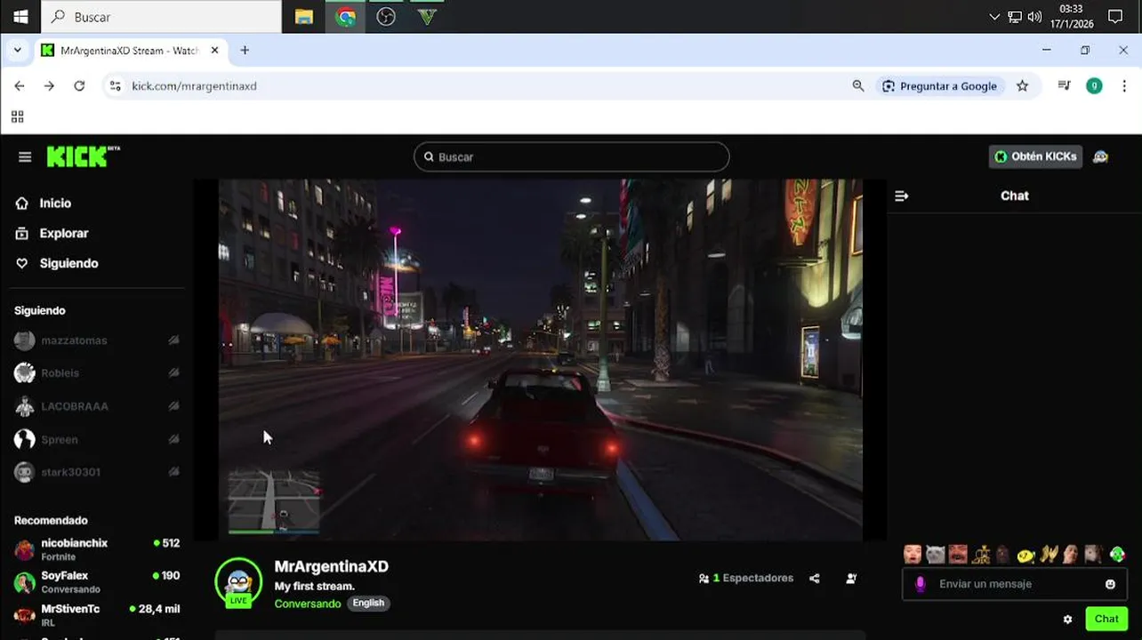The image size is (1142, 640).
Task: Click the offline icon next to Spreen
Action: point(173,439)
